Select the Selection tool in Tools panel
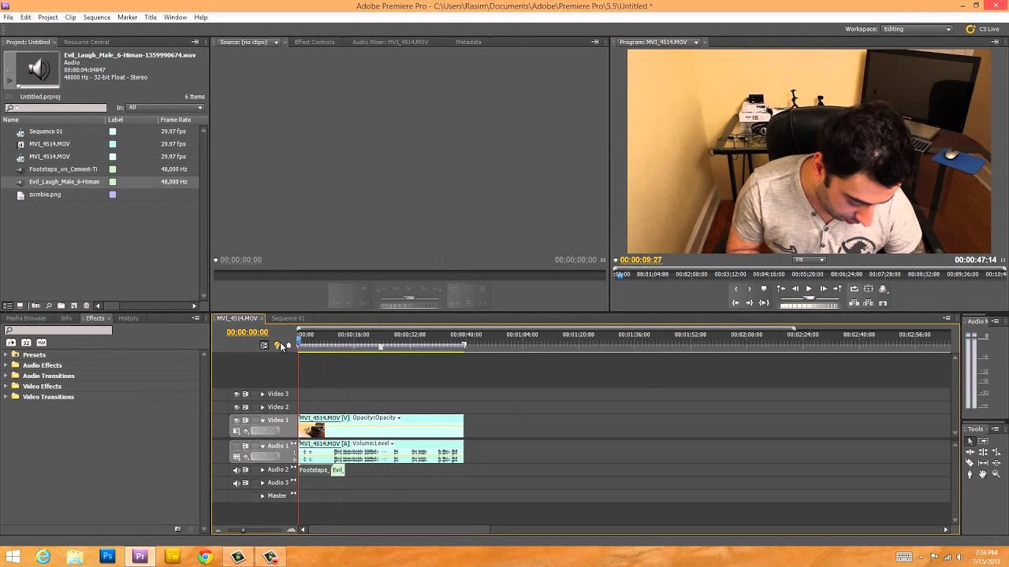Image resolution: width=1009 pixels, height=567 pixels. tap(970, 441)
